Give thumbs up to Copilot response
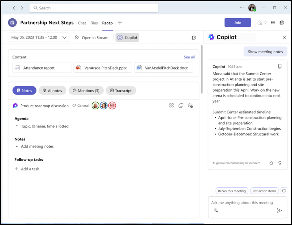 coord(271,163)
